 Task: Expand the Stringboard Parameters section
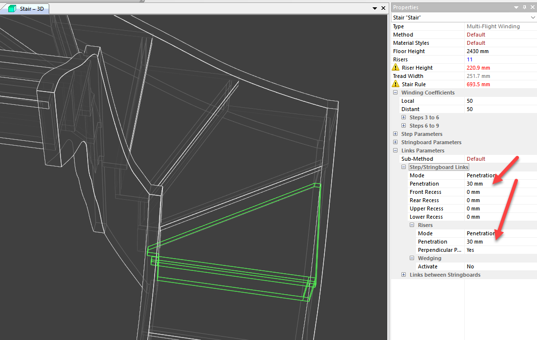click(396, 142)
